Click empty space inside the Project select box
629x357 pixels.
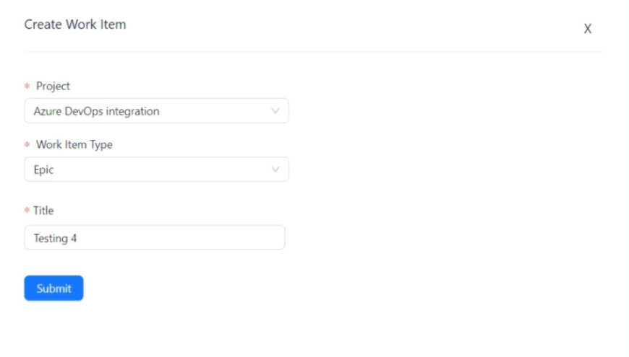tap(217, 111)
